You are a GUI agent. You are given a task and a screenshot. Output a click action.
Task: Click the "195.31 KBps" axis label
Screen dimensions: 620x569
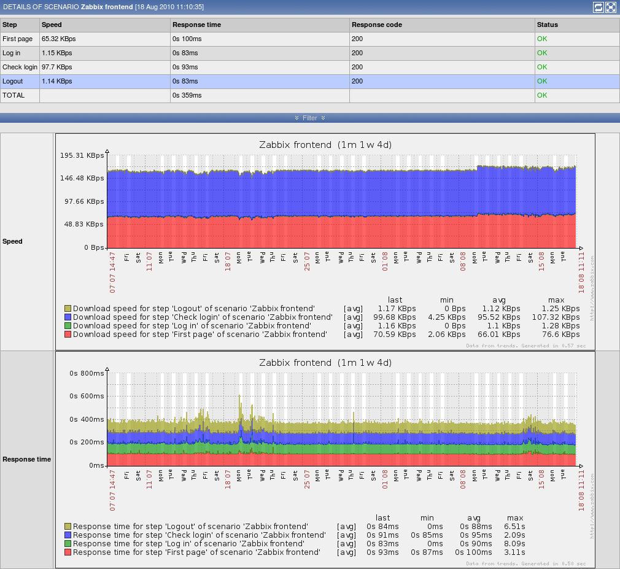(x=82, y=155)
